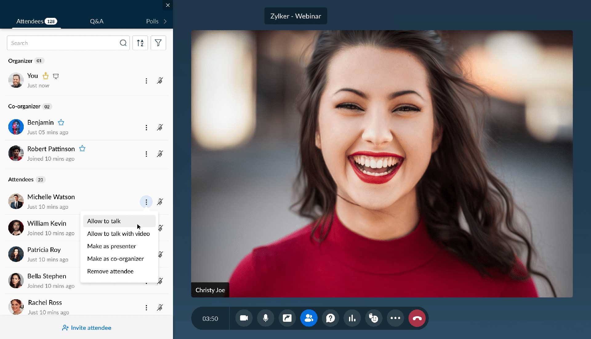The image size is (591, 339).
Task: Expand more tabs arrow beside Polls
Action: 165,21
